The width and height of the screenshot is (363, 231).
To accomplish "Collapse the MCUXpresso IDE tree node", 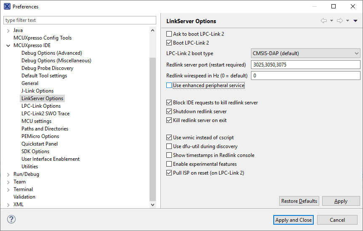I will pyautogui.click(x=8, y=45).
